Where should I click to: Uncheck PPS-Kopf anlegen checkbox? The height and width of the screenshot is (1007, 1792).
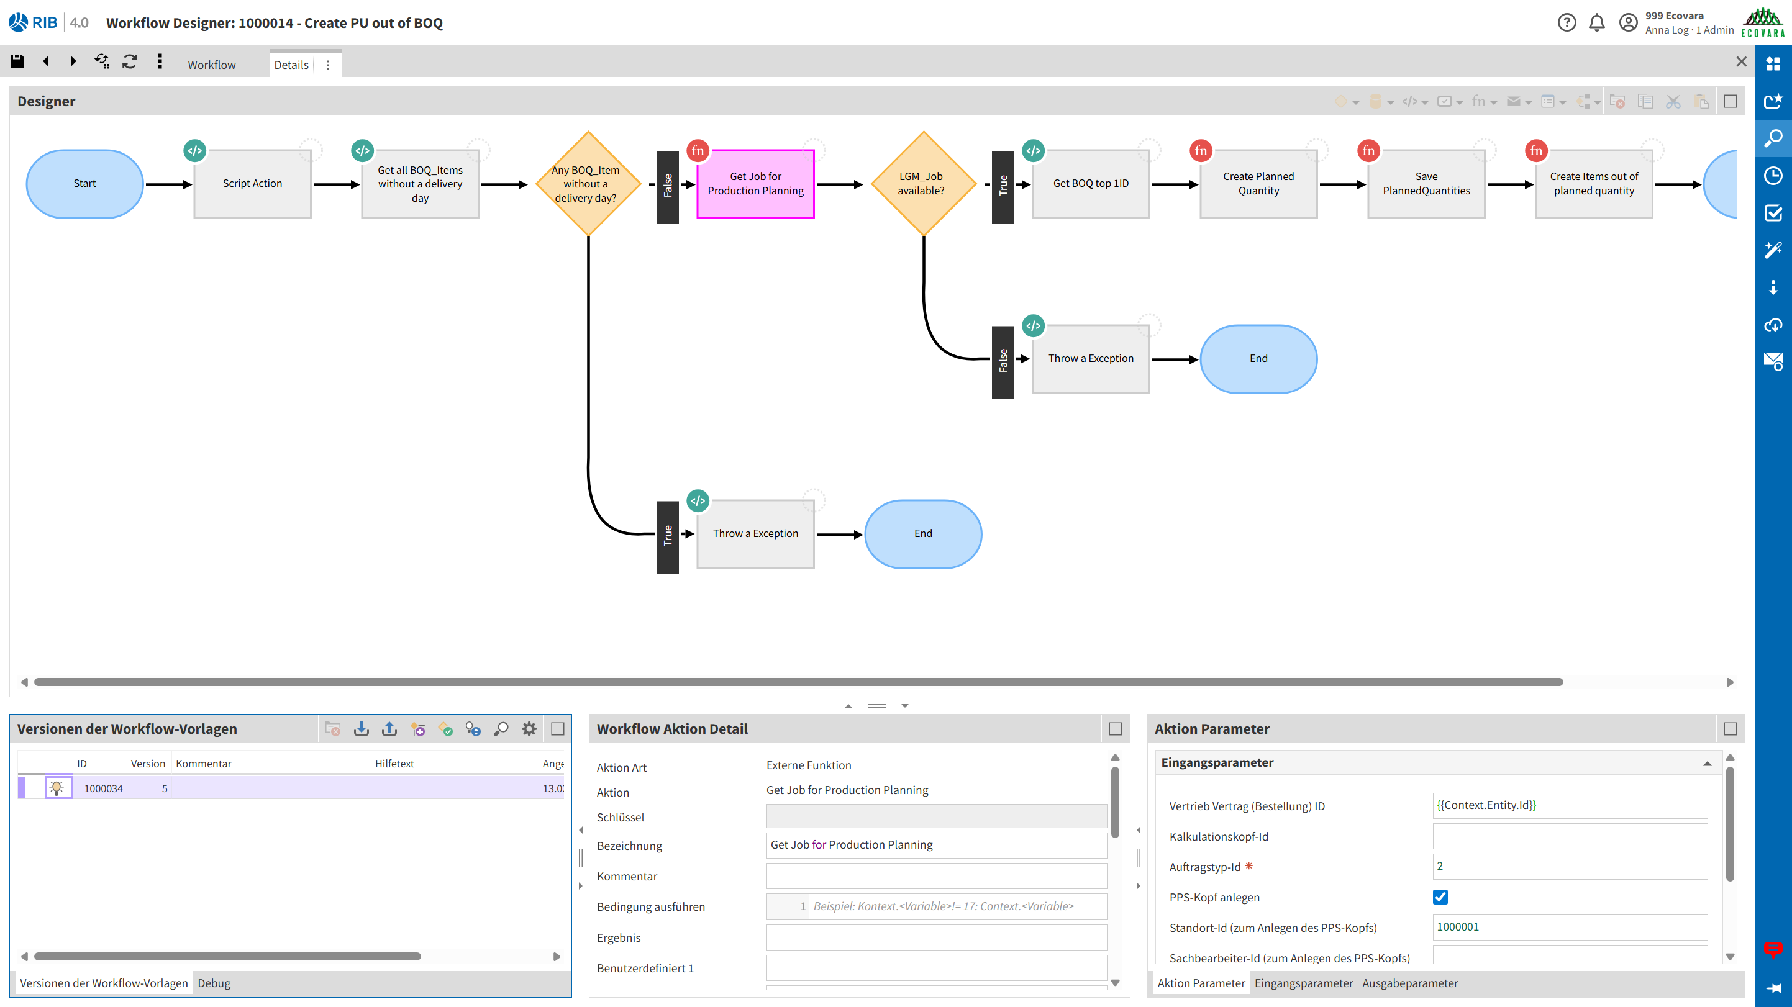[x=1440, y=897]
